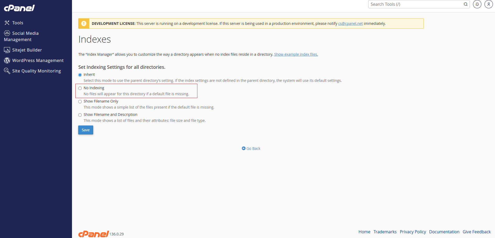
Task: Click the Go Back arrow icon
Action: [244, 148]
